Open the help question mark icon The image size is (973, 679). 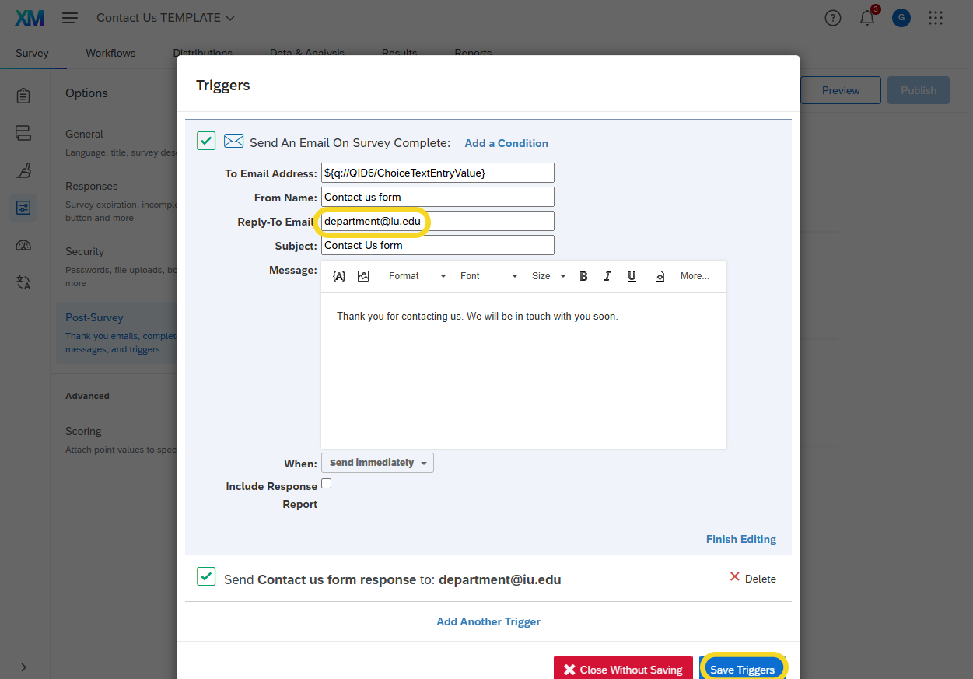coord(833,18)
